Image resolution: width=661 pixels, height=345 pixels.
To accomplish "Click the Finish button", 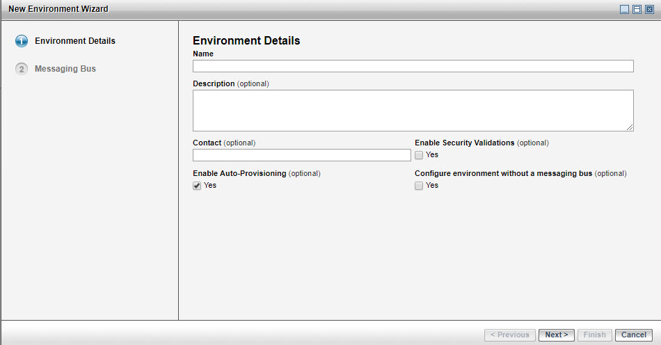I will pos(594,335).
